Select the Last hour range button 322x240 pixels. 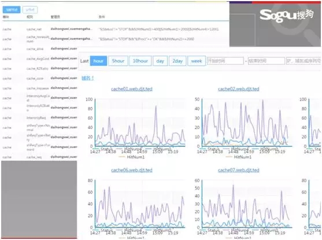(98, 61)
